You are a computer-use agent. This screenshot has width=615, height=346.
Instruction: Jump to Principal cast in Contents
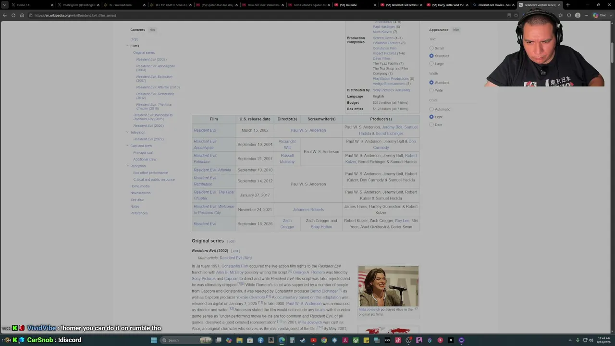143,152
